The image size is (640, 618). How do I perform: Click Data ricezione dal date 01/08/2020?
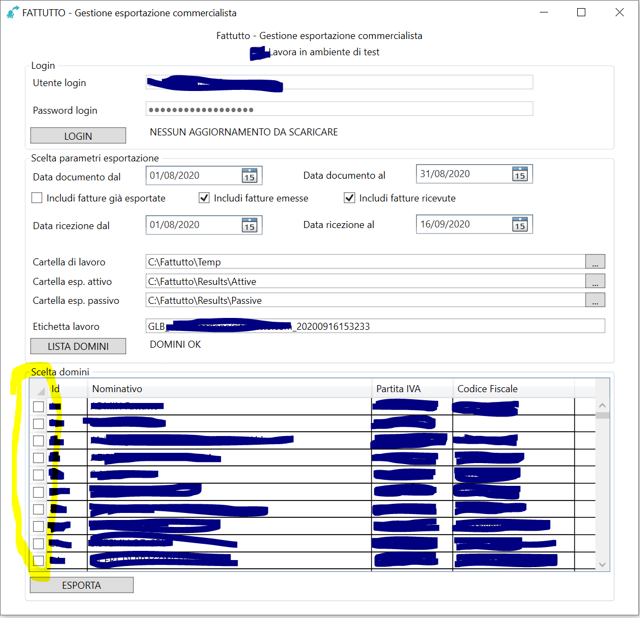click(x=175, y=225)
